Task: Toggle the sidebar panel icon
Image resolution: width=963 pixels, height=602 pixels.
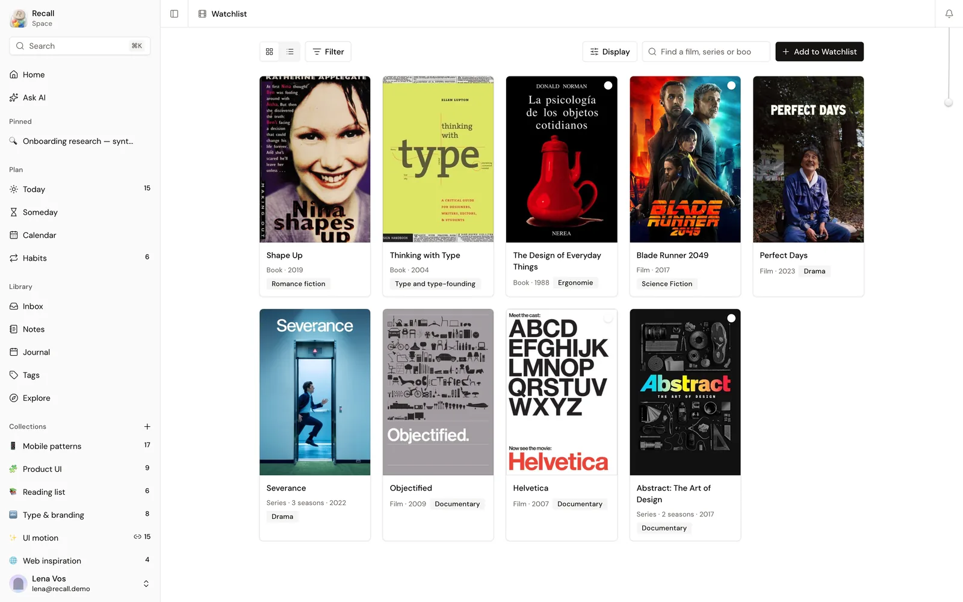Action: (174, 14)
